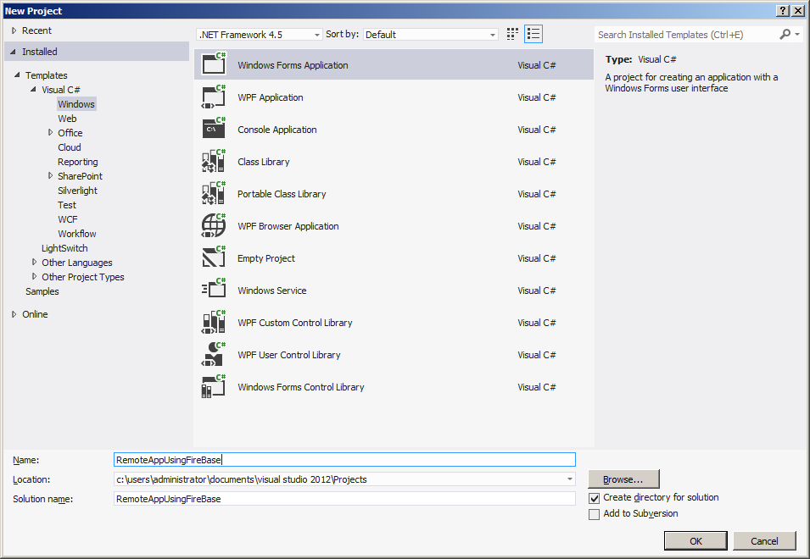Select "Windows Service" template name
Screen dimensions: 810x559
(x=271, y=291)
